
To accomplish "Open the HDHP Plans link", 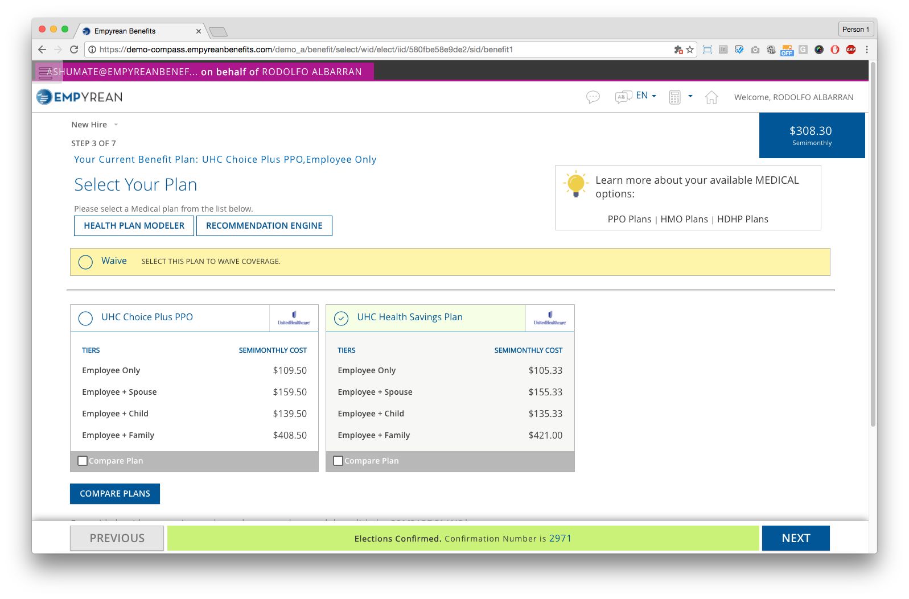I will 743,219.
